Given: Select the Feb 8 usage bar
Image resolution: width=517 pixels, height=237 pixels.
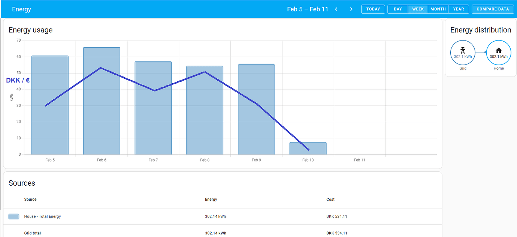Looking at the screenshot, I should tap(205, 110).
